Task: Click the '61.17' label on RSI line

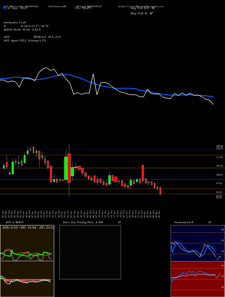Action: (x=219, y=276)
